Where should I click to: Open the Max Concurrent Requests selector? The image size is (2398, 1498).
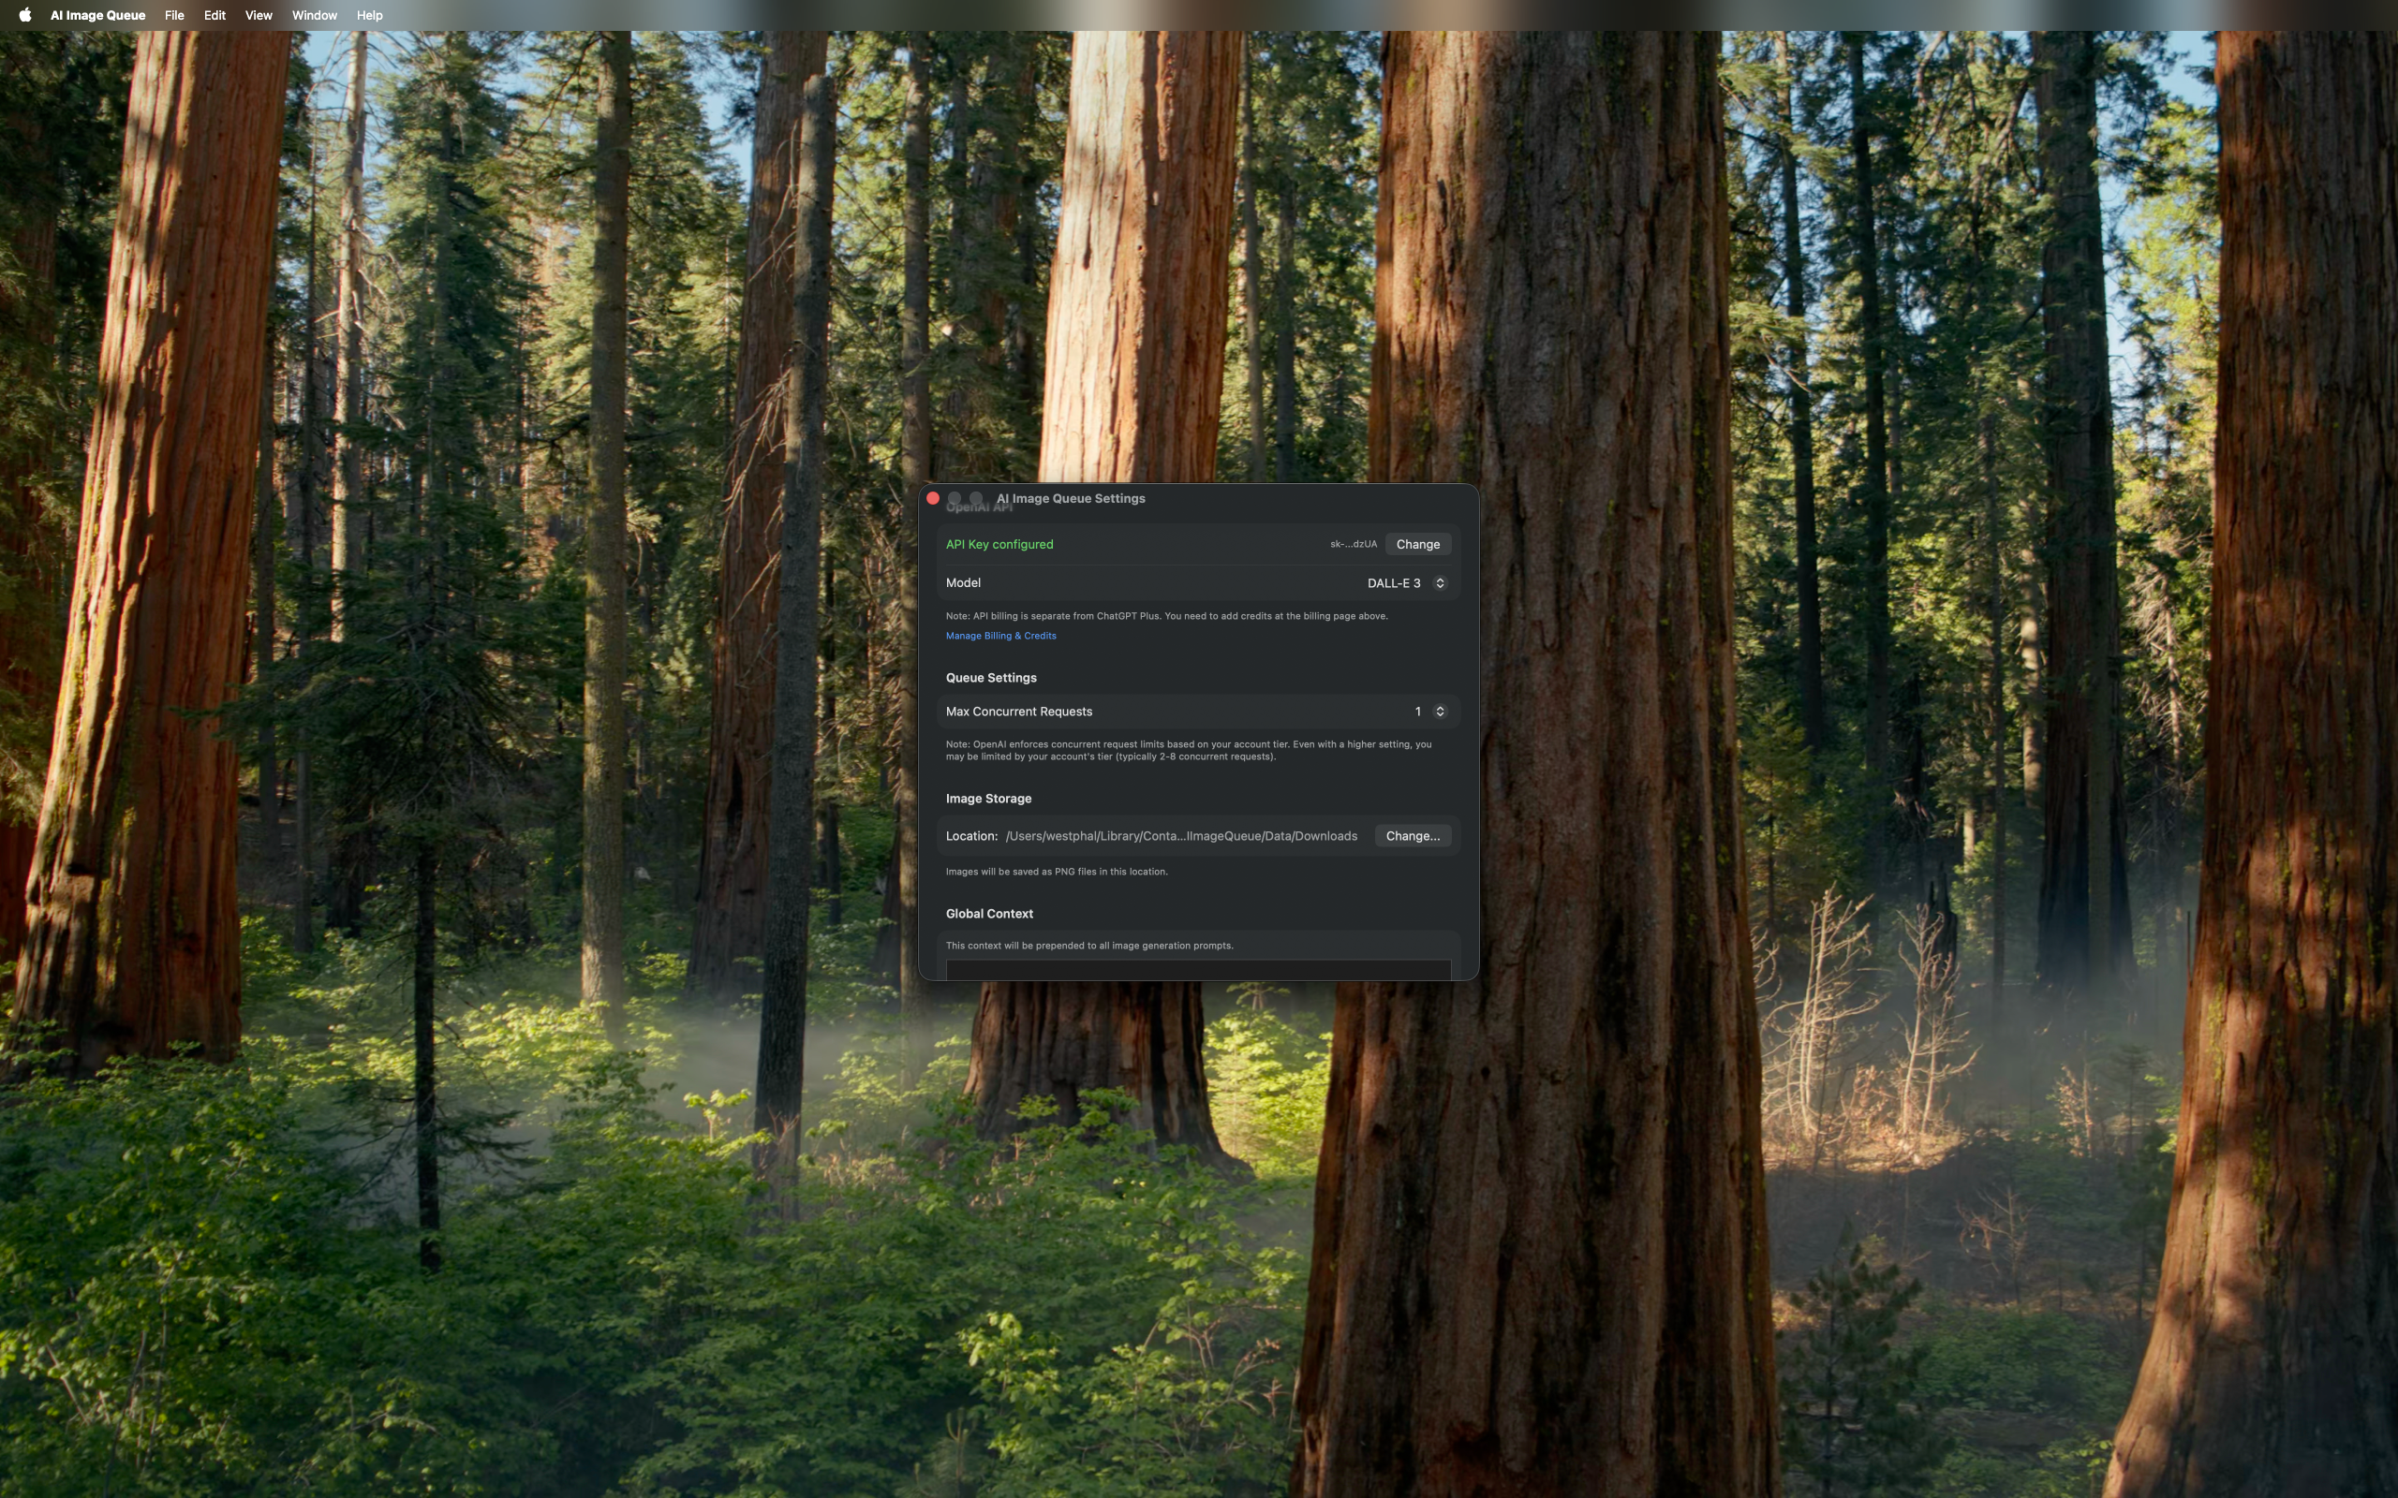(x=1429, y=712)
